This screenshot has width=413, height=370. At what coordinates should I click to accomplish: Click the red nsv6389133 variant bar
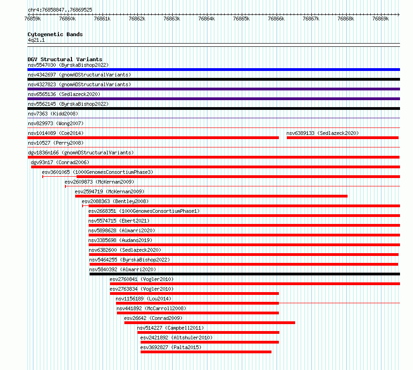point(342,138)
